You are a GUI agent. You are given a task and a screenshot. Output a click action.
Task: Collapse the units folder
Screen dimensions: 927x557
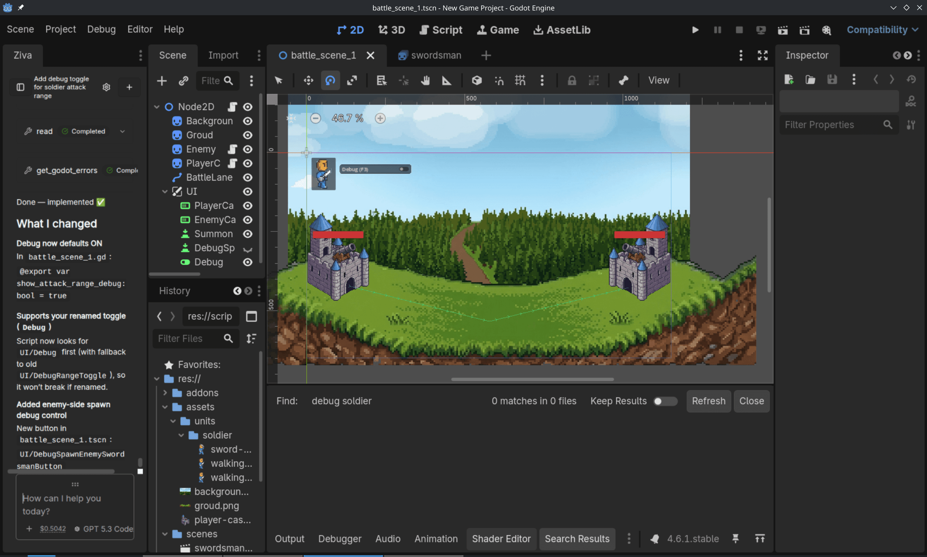tap(173, 421)
